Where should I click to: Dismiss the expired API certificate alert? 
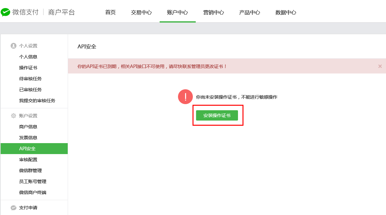pyautogui.click(x=380, y=66)
